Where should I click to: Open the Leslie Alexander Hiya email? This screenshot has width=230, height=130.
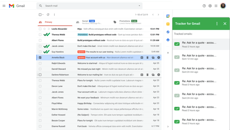click(99, 29)
